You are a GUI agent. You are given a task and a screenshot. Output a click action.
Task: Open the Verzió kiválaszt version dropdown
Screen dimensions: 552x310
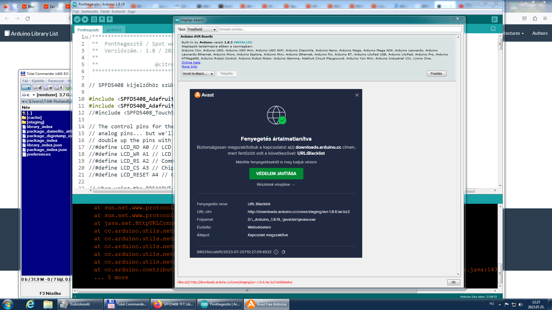pos(198,73)
